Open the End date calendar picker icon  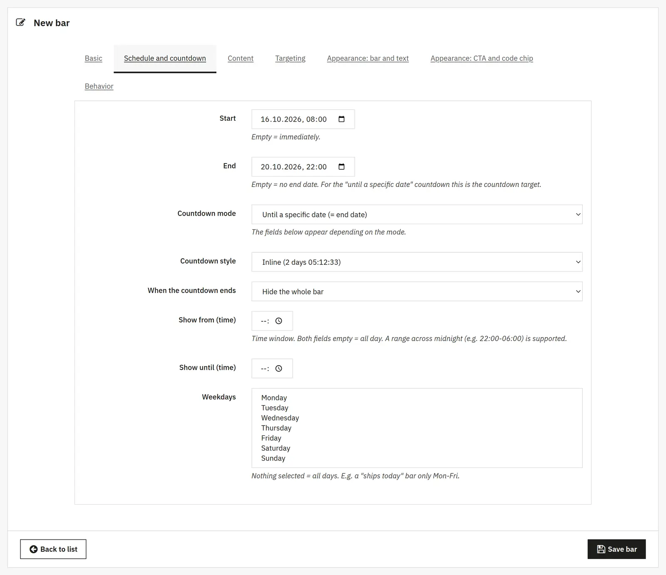pos(341,167)
